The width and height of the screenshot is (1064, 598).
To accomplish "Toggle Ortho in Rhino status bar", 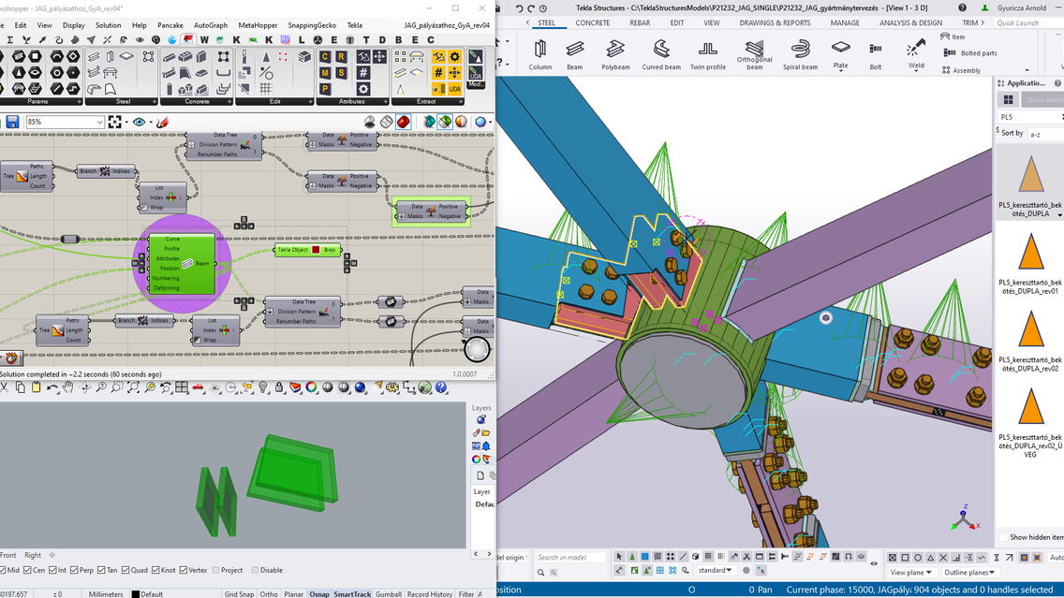I will [x=269, y=594].
